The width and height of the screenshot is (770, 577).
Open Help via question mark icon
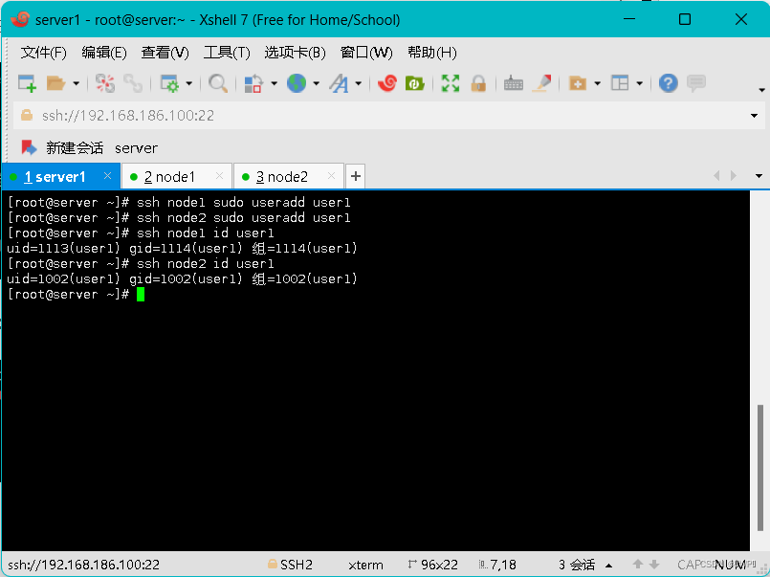[x=667, y=83]
